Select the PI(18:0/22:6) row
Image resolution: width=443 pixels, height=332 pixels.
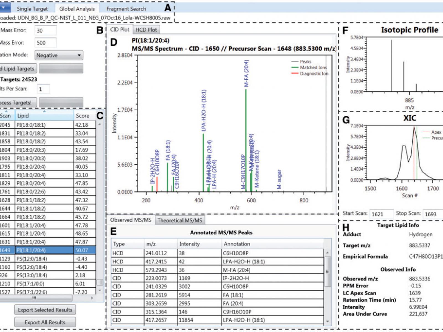point(48,192)
